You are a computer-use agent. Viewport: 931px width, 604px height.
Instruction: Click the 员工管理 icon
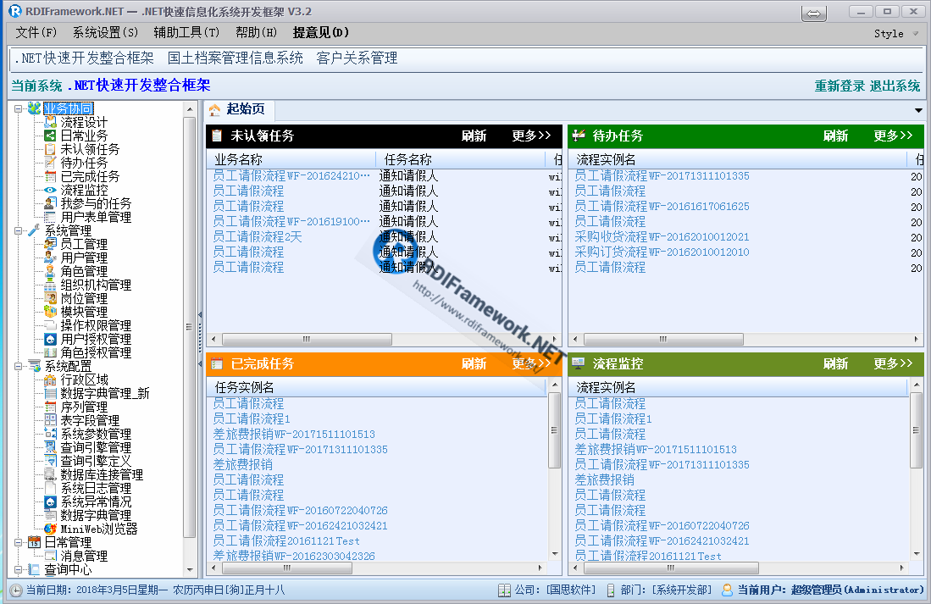51,244
